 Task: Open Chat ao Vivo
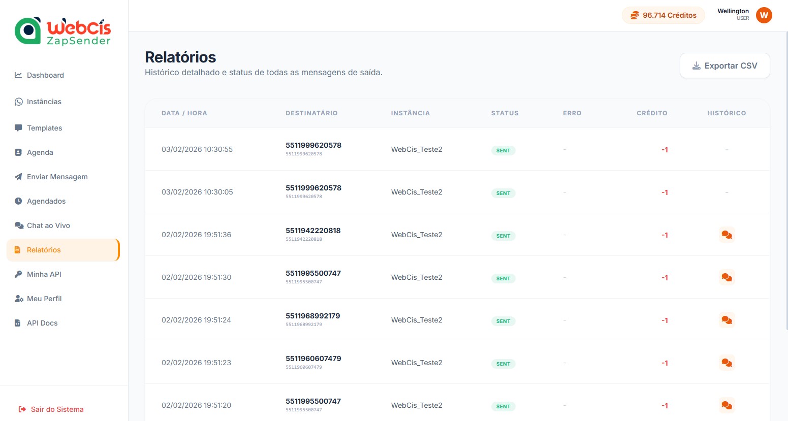pyautogui.click(x=48, y=225)
